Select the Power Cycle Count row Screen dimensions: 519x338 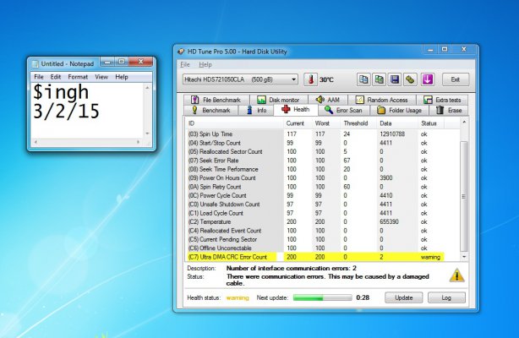point(314,195)
